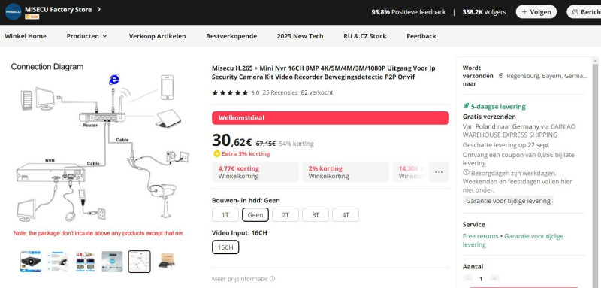Select the 1T hard drive option

click(x=225, y=215)
